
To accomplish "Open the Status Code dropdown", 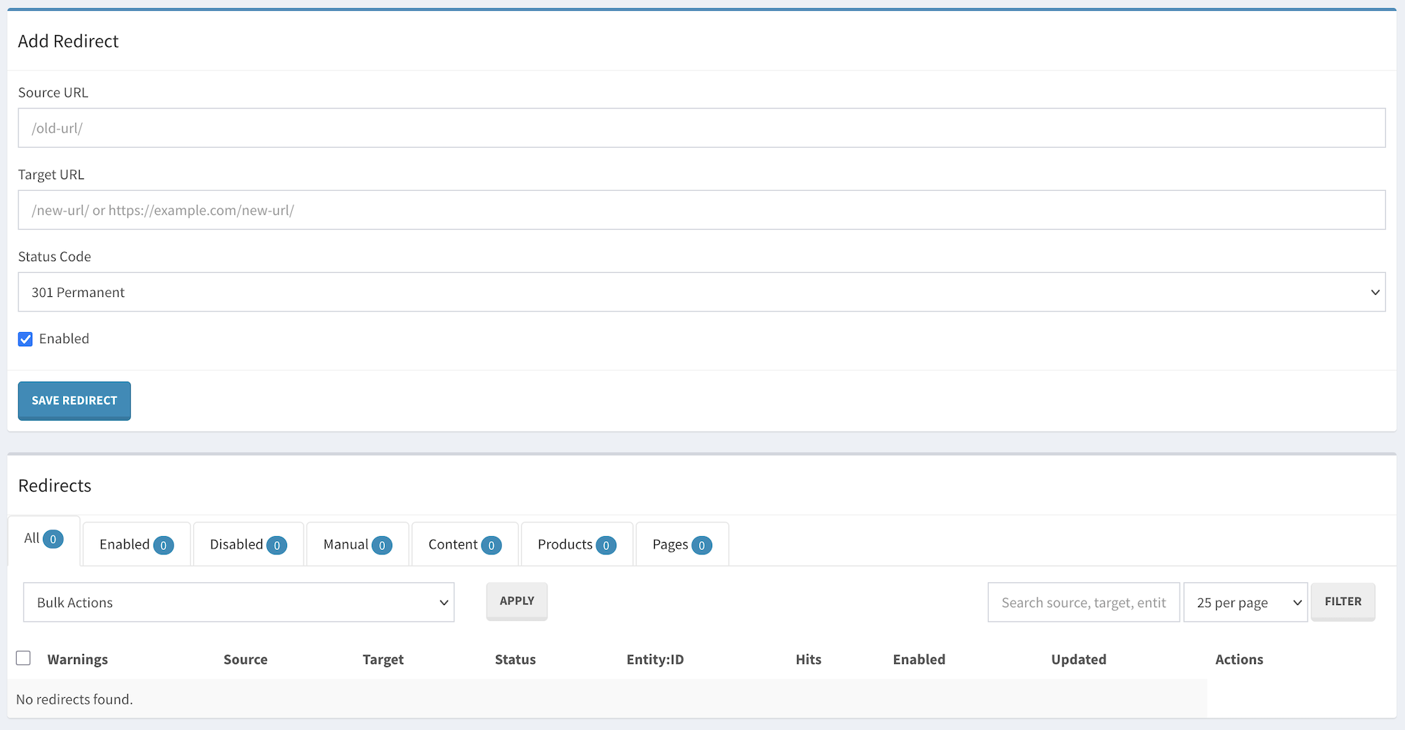I will pyautogui.click(x=702, y=292).
